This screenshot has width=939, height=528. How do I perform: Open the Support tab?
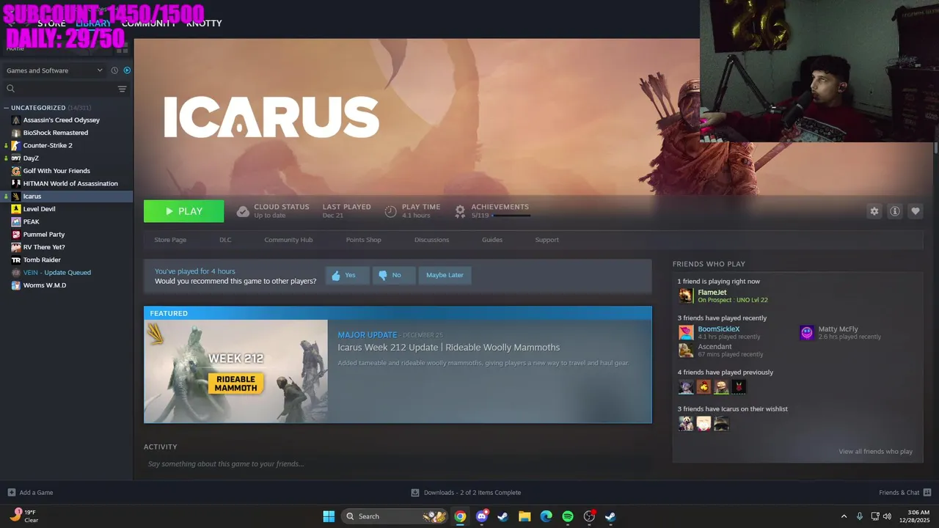click(547, 240)
